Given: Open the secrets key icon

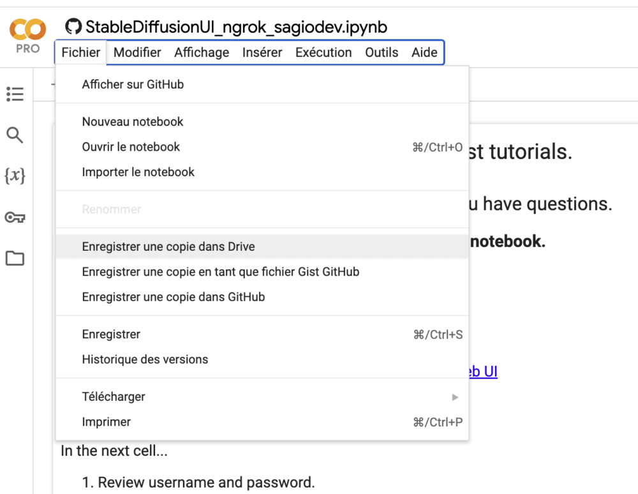Looking at the screenshot, I should pos(15,217).
